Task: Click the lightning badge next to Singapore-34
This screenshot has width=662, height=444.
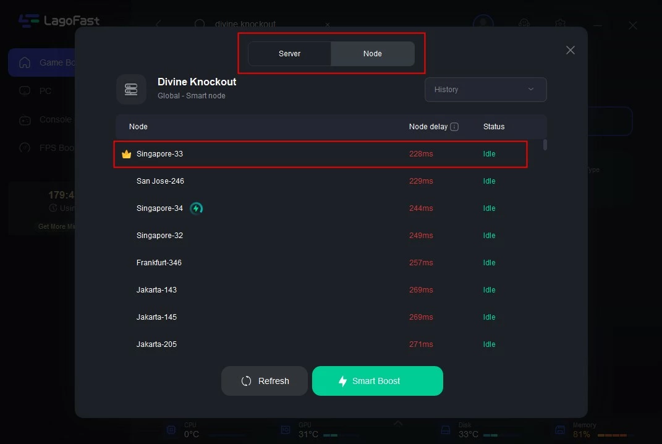Action: pos(197,208)
